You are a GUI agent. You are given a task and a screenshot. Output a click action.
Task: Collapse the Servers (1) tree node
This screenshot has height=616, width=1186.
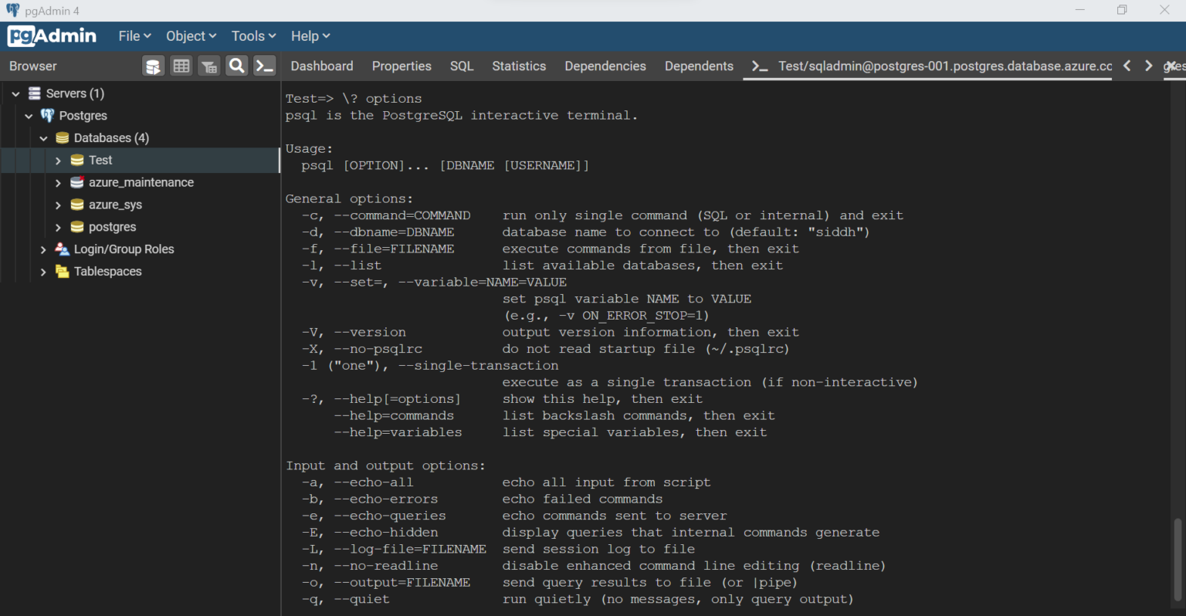tap(15, 93)
